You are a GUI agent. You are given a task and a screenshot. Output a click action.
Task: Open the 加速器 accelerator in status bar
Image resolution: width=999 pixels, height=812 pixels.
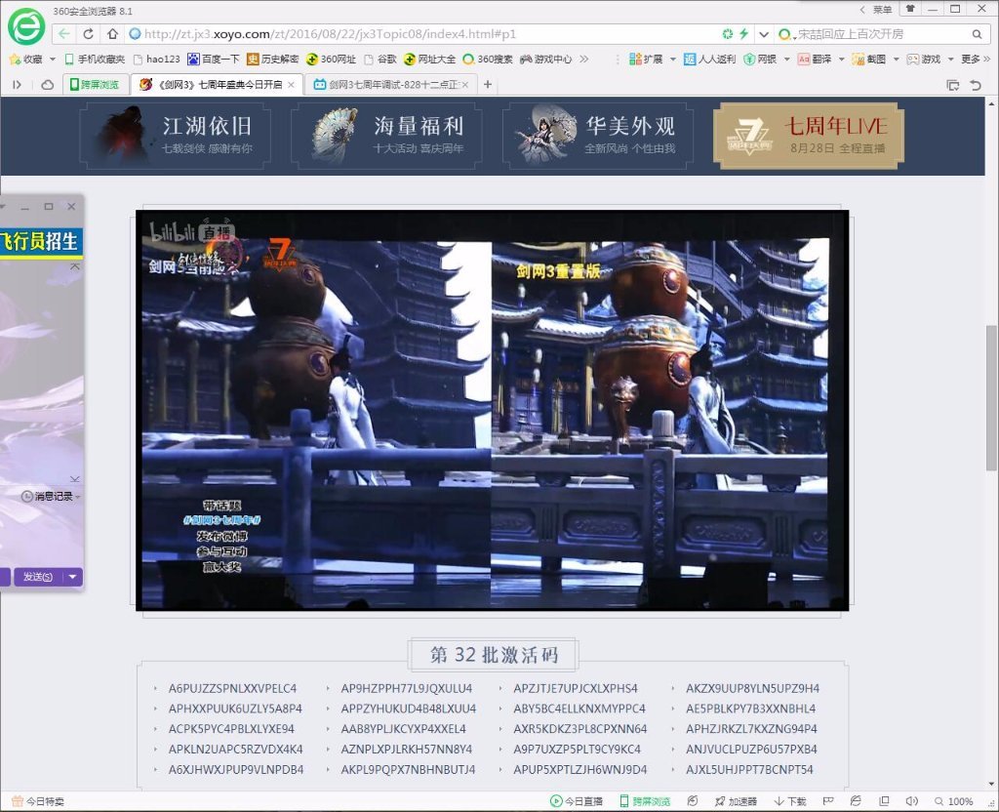click(736, 801)
